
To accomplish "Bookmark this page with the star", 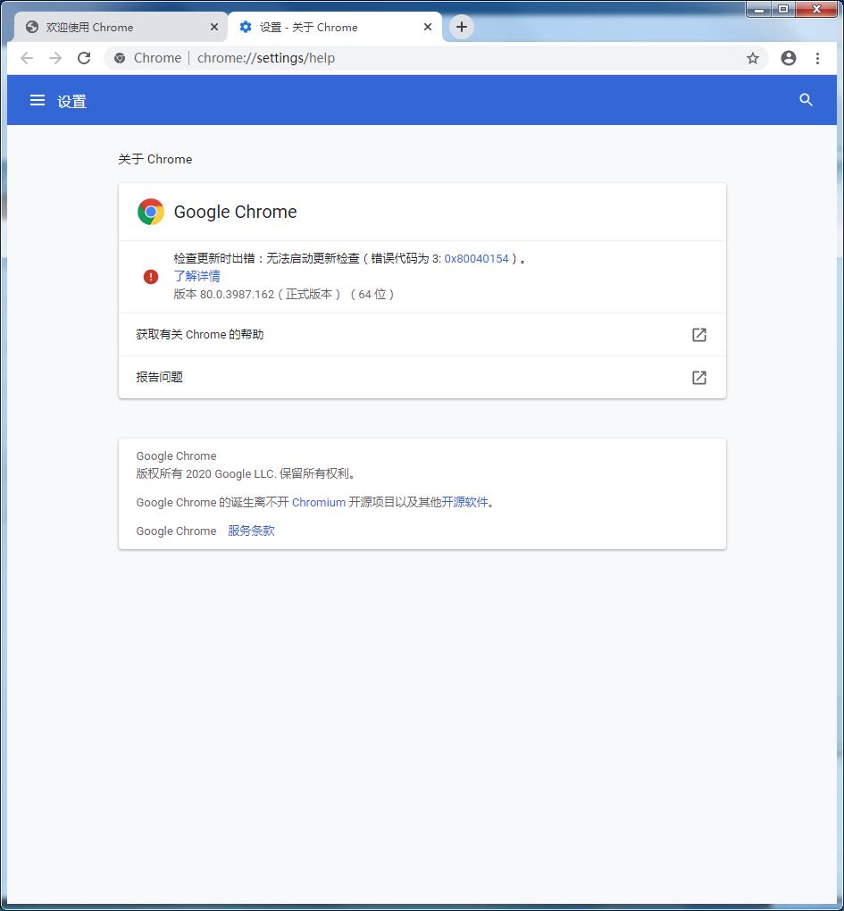I will (753, 58).
